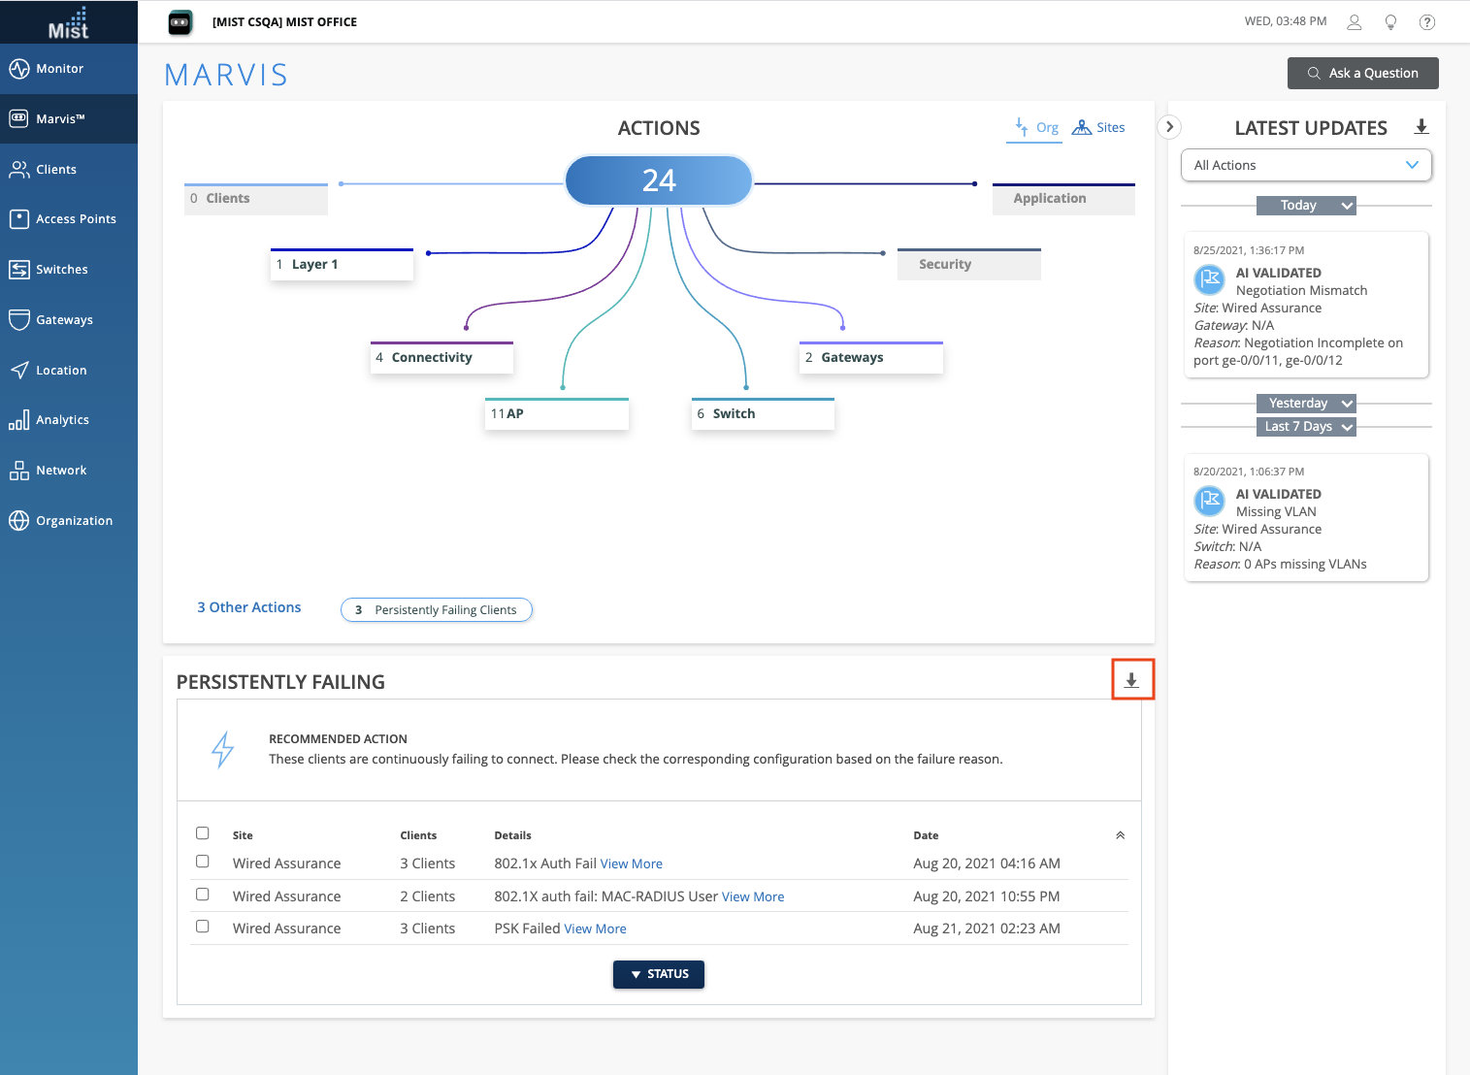The width and height of the screenshot is (1470, 1075).
Task: Click the "2 Clients" cell
Action: tap(428, 896)
